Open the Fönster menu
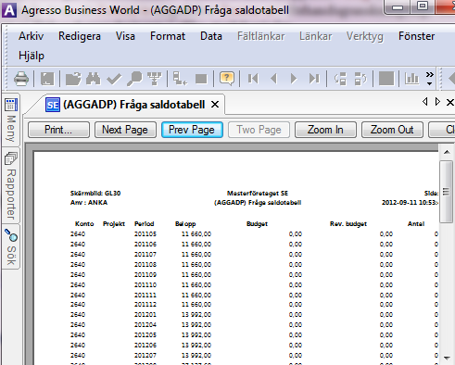The height and width of the screenshot is (365, 455). point(416,36)
